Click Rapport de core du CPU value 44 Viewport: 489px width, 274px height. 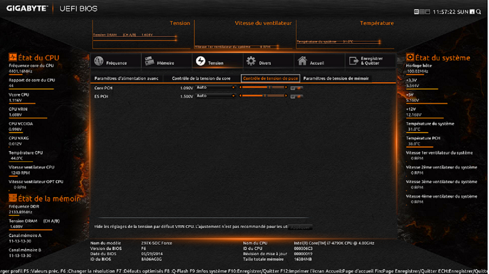(11, 86)
